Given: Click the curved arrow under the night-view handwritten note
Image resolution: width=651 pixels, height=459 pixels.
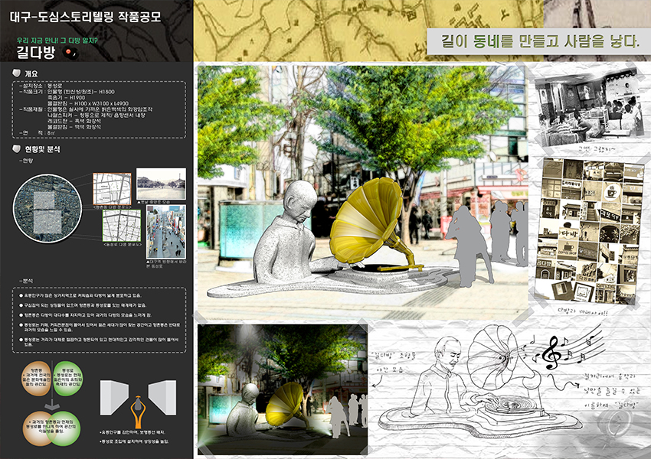Looking at the screenshot, I should (377, 382).
